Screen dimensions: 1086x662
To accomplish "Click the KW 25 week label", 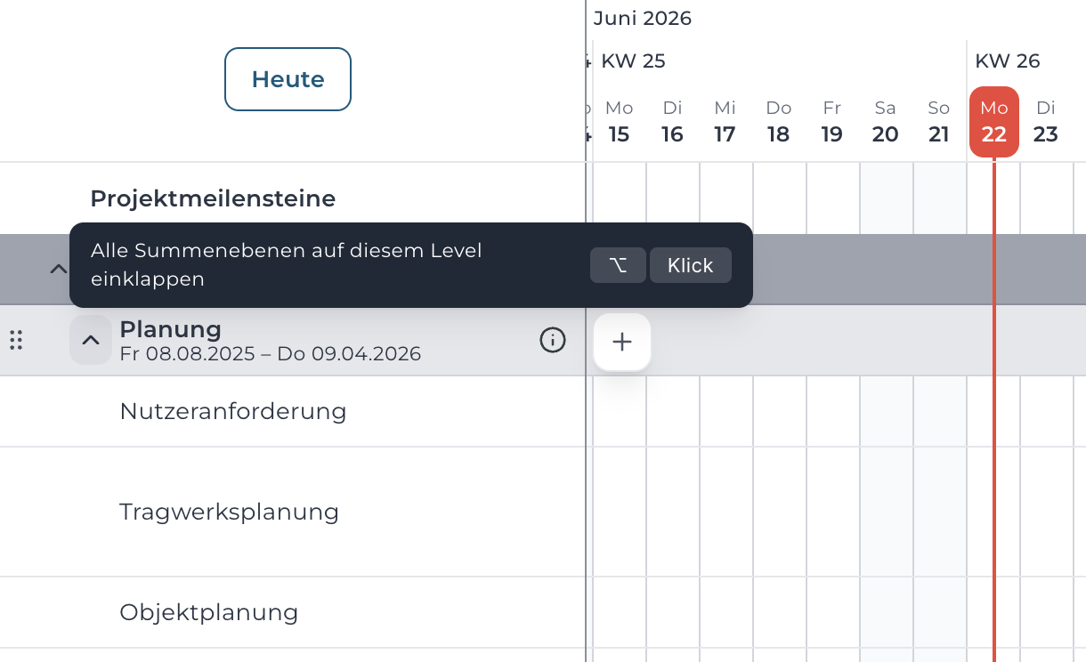I will [x=634, y=61].
